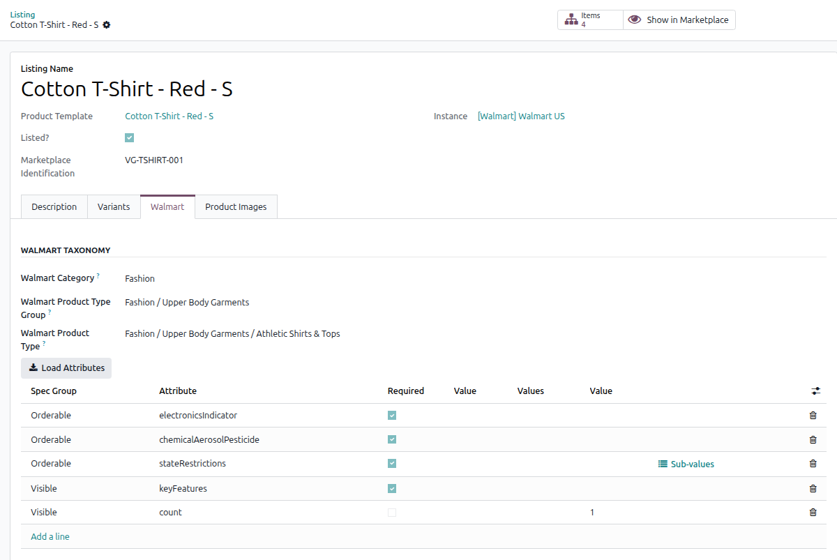Delete the count attribute row

(x=813, y=513)
